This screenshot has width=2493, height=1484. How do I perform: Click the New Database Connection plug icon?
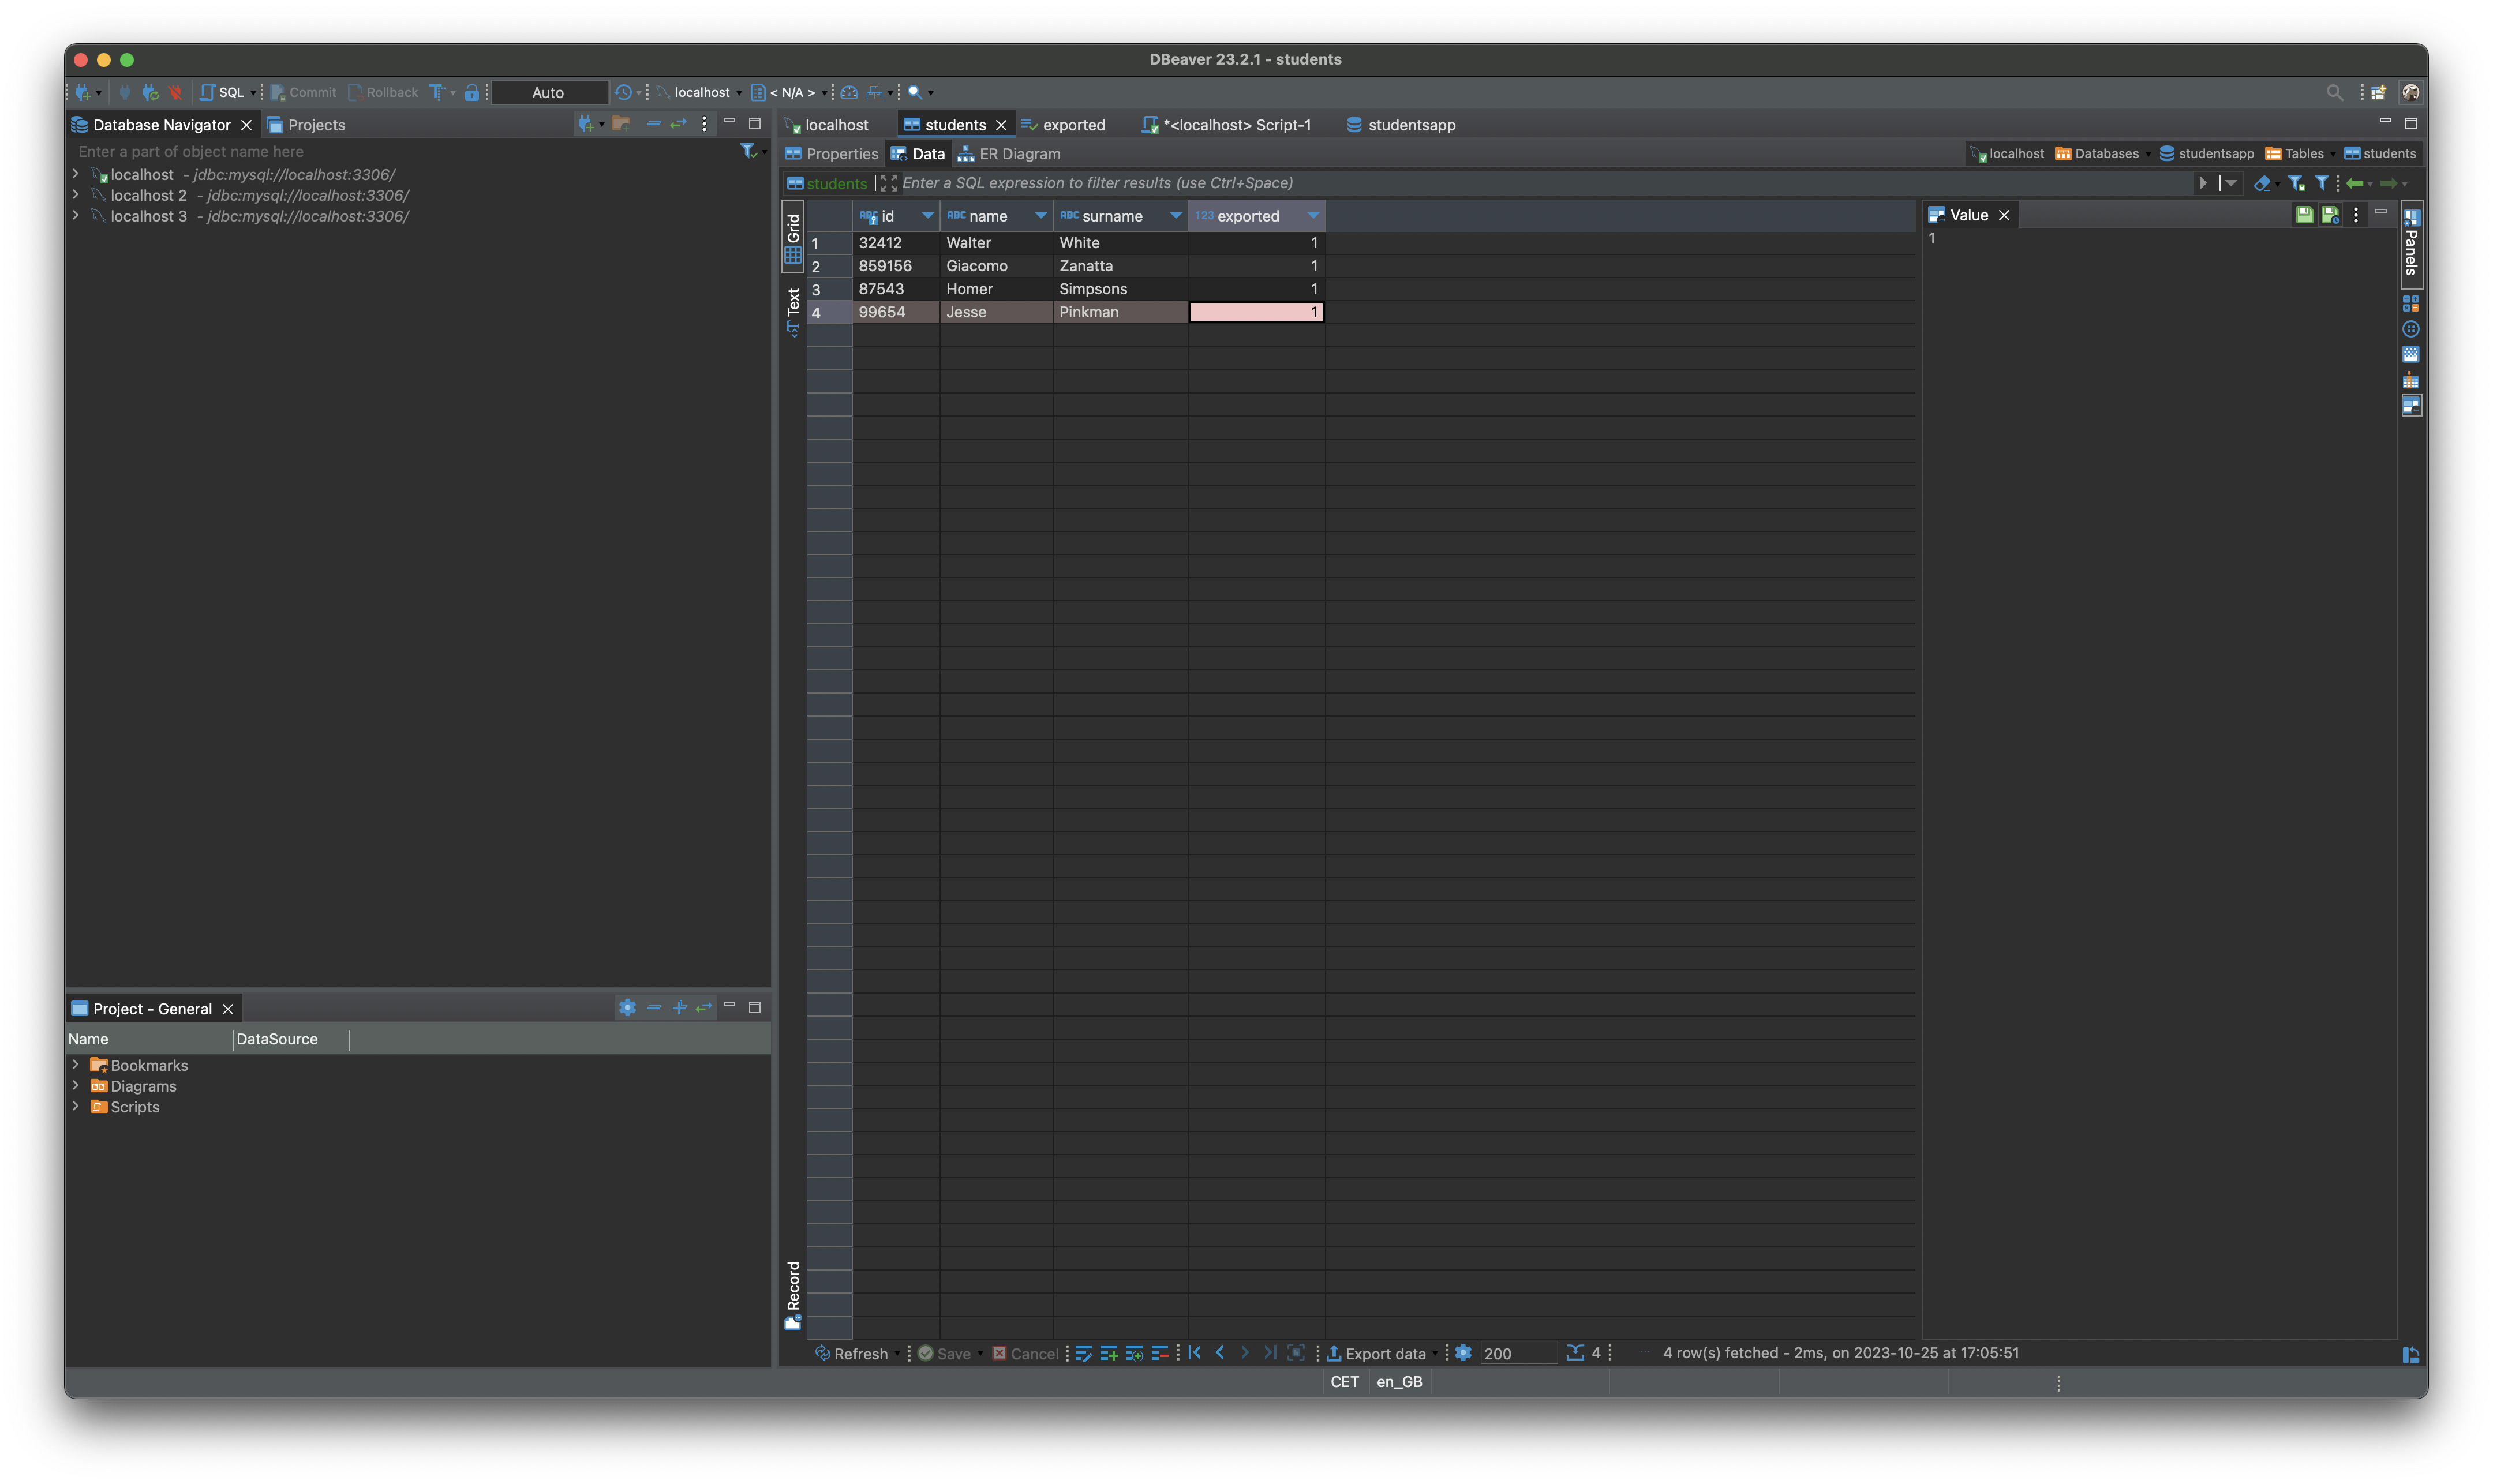[x=84, y=92]
